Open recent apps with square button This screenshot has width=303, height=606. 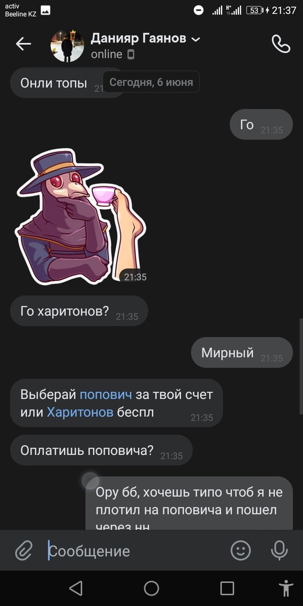pos(227,588)
